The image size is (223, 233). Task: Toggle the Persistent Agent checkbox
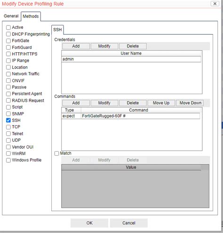click(x=8, y=94)
